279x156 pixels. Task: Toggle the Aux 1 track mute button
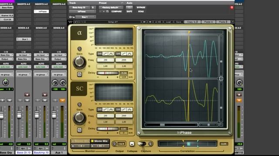click(x=62, y=100)
